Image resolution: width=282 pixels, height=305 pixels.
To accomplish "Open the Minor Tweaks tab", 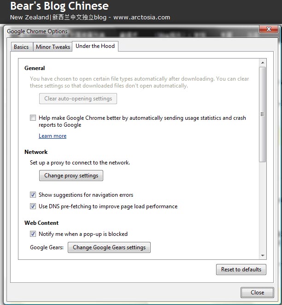I will coord(53,47).
